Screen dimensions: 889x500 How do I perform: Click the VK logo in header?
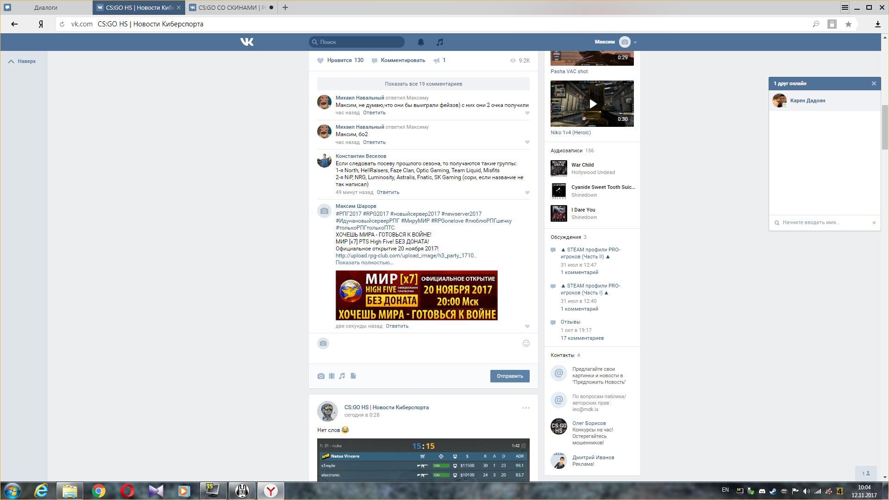pyautogui.click(x=247, y=42)
